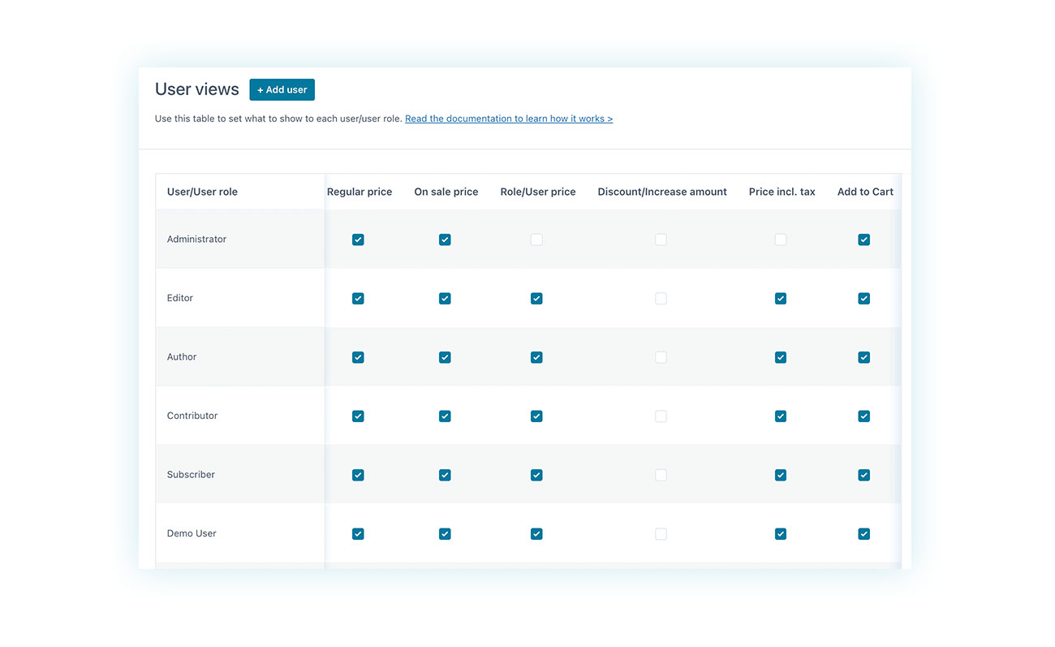
Task: Select the Demo User row label
Action: (192, 533)
